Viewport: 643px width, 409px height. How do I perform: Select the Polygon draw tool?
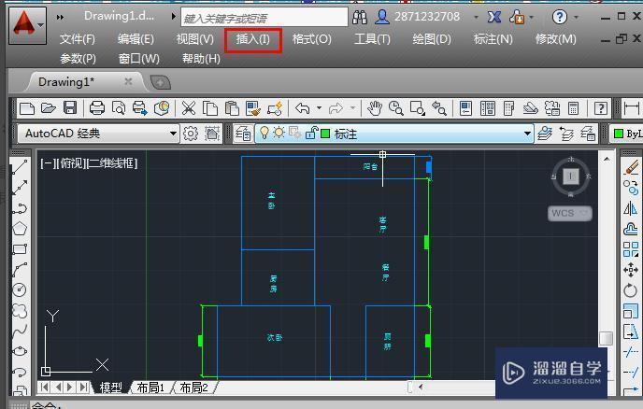[20, 228]
